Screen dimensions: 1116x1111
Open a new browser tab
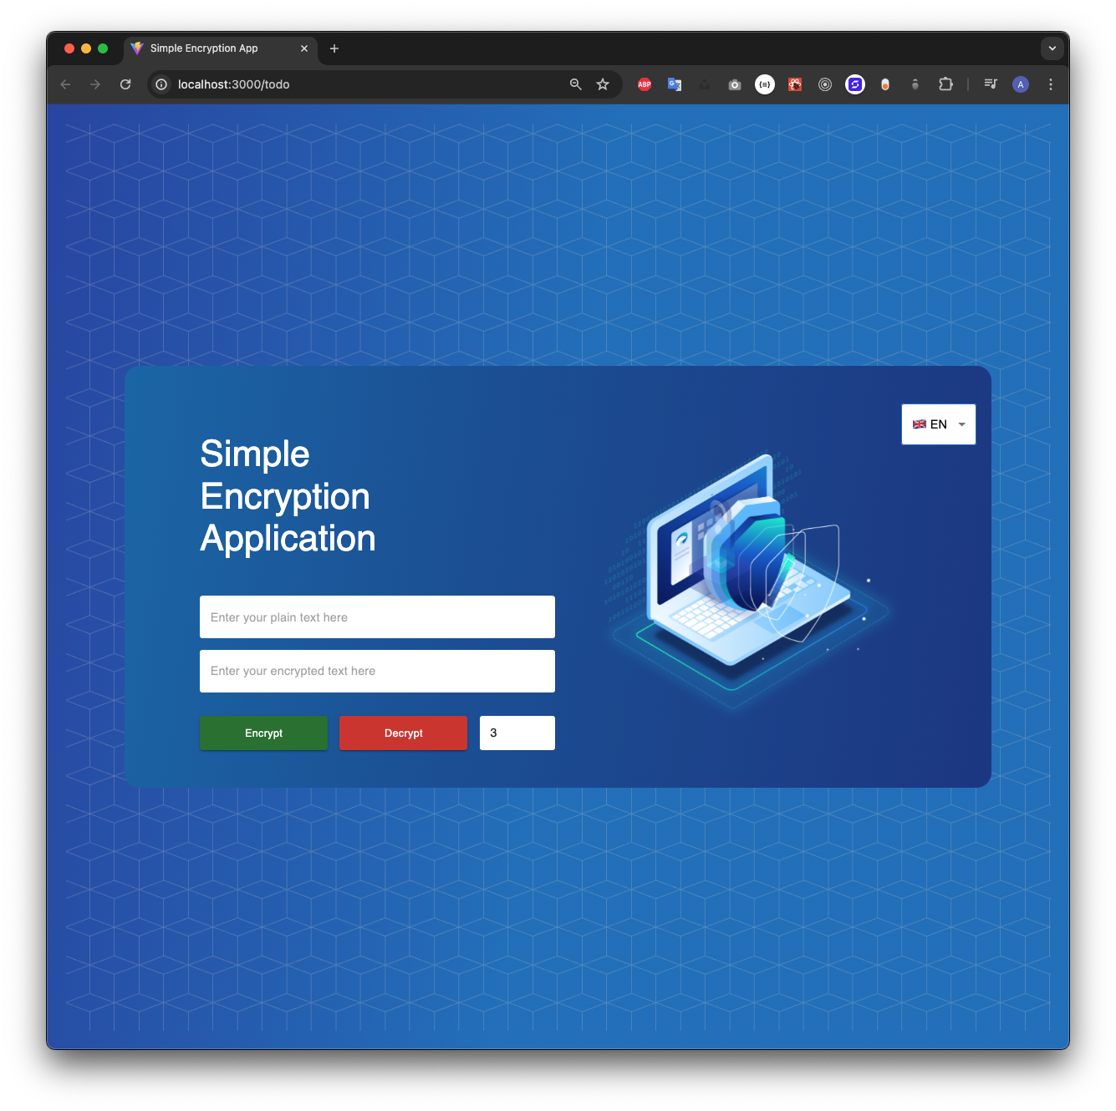point(334,48)
